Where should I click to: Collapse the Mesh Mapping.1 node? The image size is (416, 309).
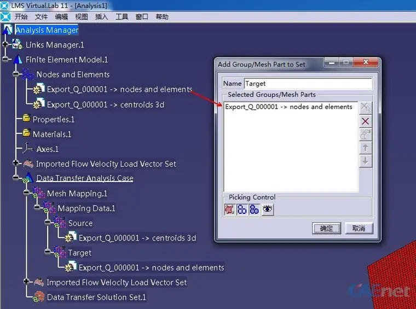(26, 193)
